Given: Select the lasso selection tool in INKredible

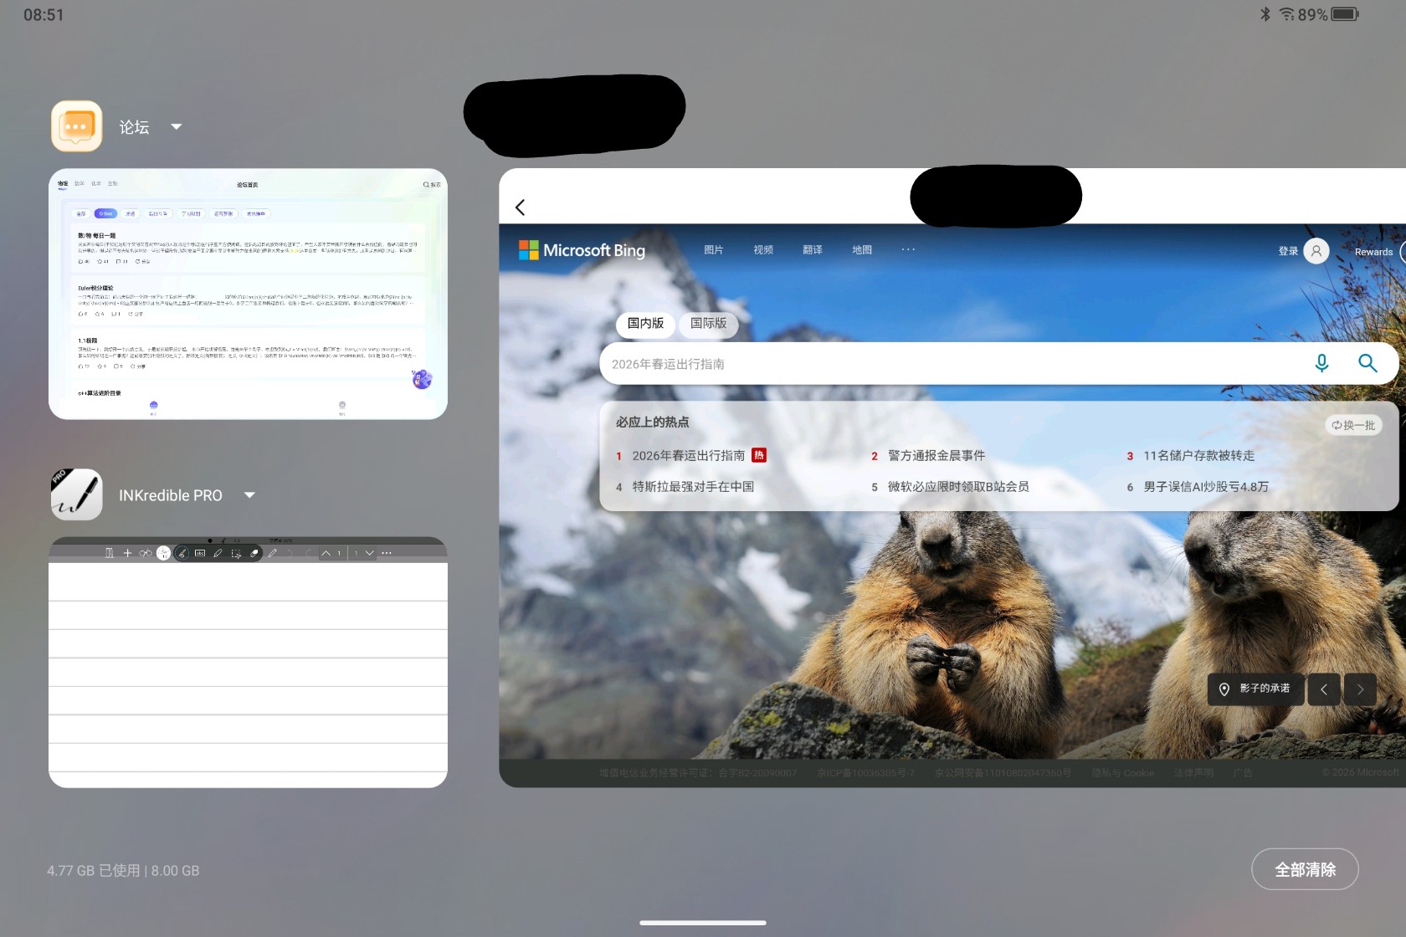Looking at the screenshot, I should tap(237, 553).
